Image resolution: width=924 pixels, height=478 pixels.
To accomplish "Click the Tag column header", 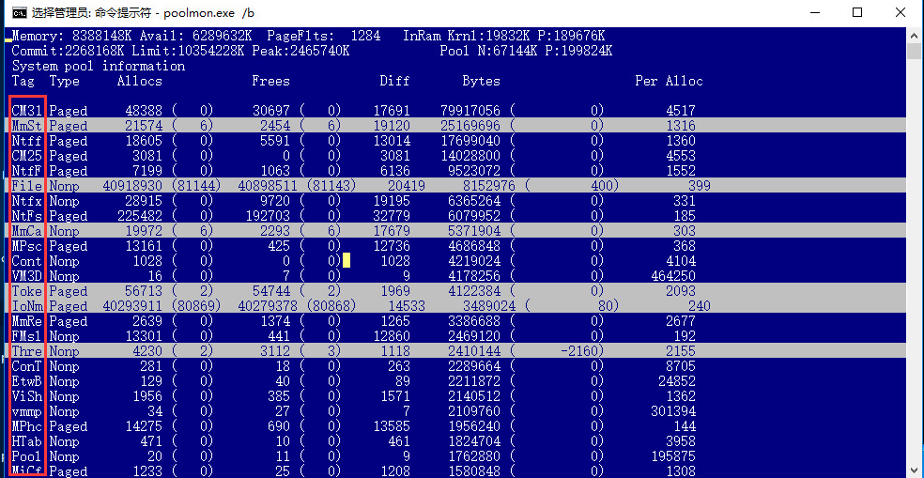I will tap(23, 81).
